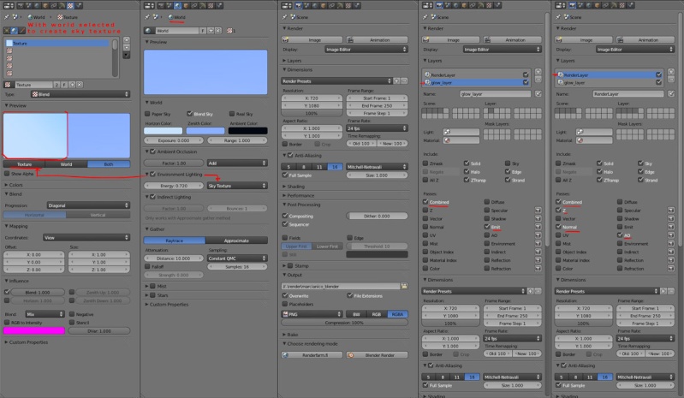The width and height of the screenshot is (684, 398).
Task: Click the Zenith Color swatch
Action: pyautogui.click(x=205, y=131)
